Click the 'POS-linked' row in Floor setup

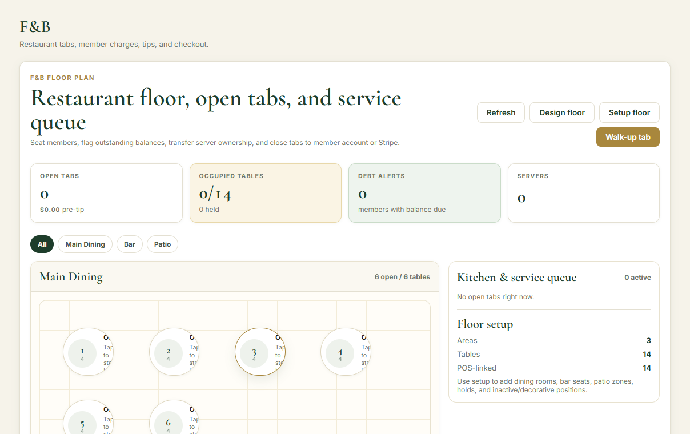coord(554,368)
